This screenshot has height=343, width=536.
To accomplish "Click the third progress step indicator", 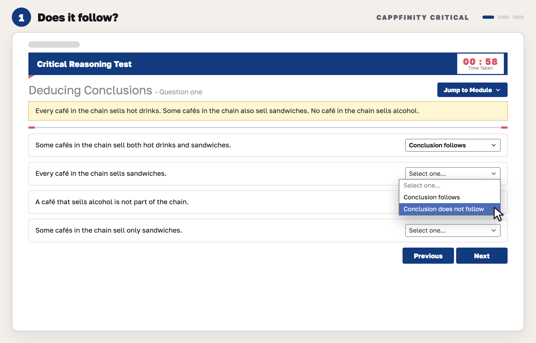I will [518, 17].
